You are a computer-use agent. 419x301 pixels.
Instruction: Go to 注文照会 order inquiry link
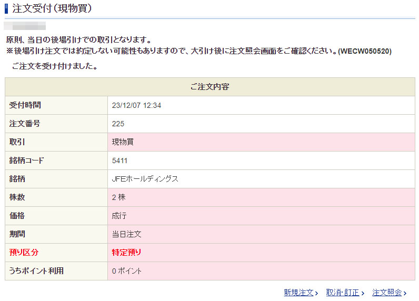(387, 293)
